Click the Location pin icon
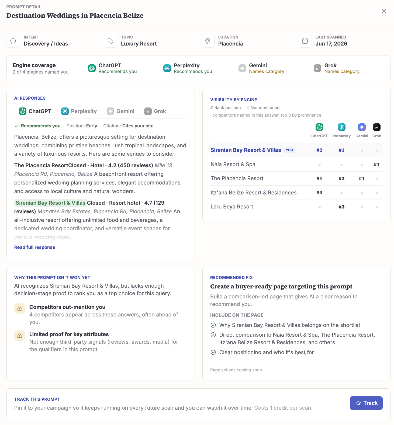394x425 pixels. point(208,41)
